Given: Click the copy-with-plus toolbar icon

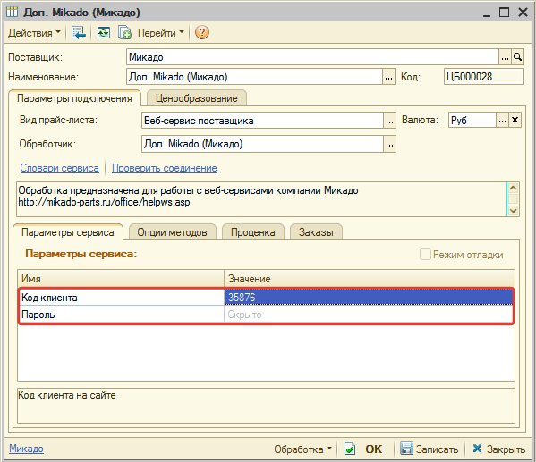Looking at the screenshot, I should (x=124, y=33).
